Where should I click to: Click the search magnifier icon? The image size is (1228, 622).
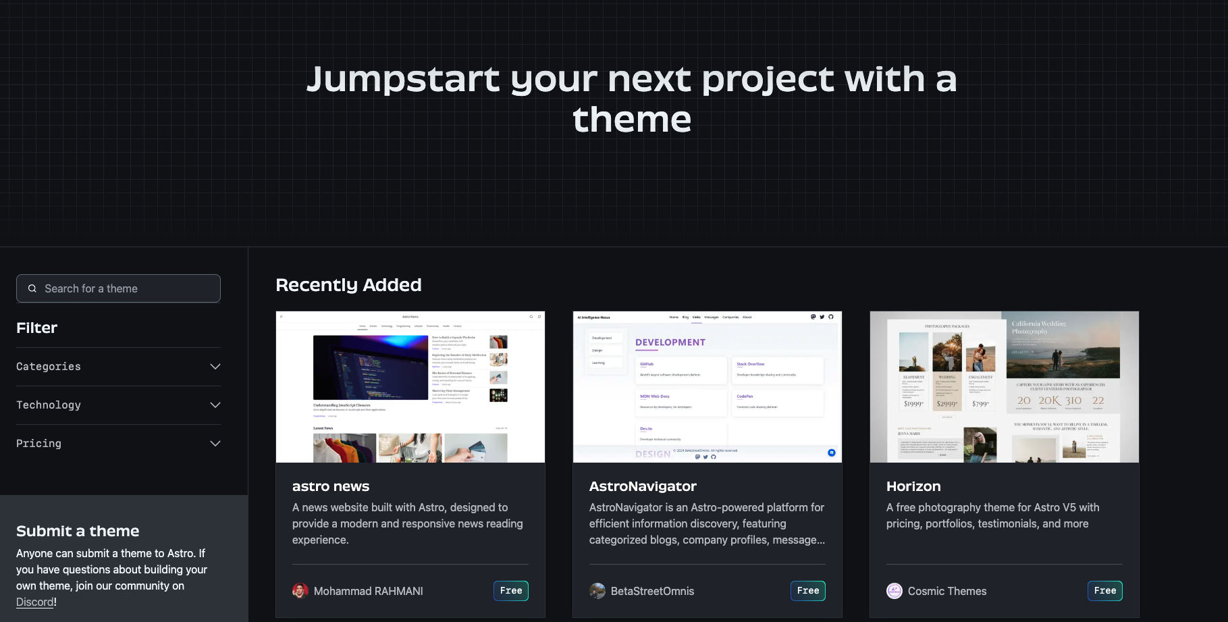coord(32,288)
